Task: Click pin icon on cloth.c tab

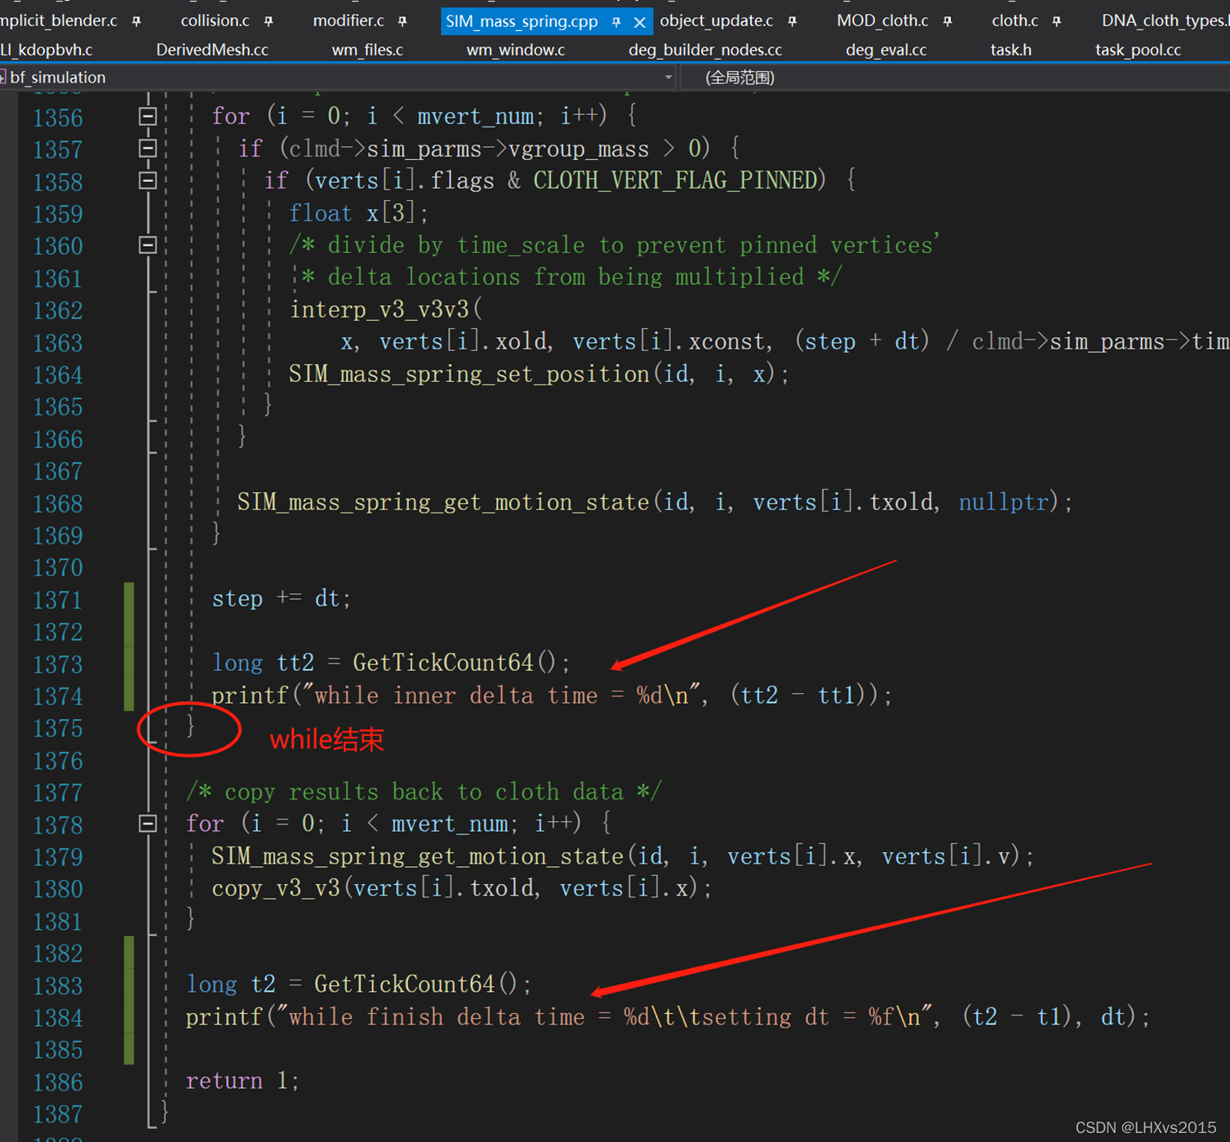Action: coord(1057,21)
